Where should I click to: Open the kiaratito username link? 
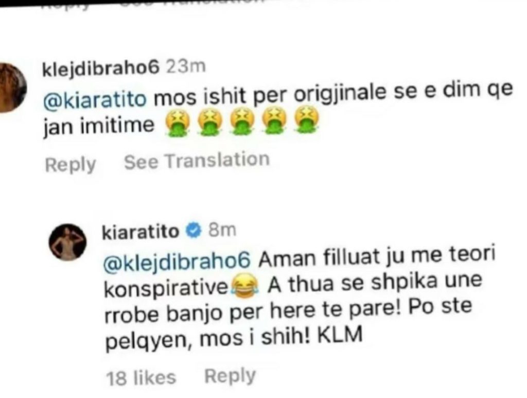140,232
